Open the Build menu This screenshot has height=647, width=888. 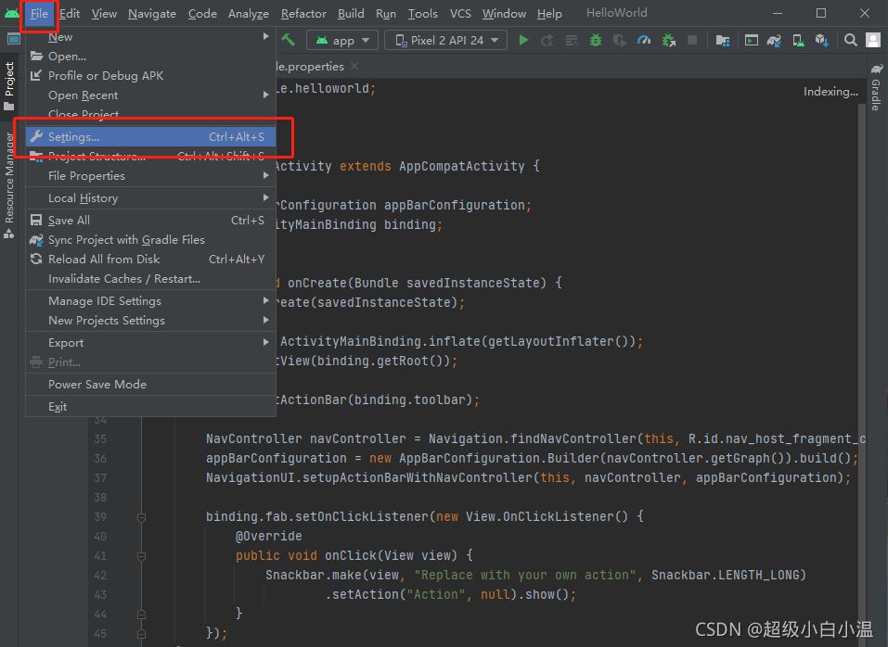tap(351, 14)
